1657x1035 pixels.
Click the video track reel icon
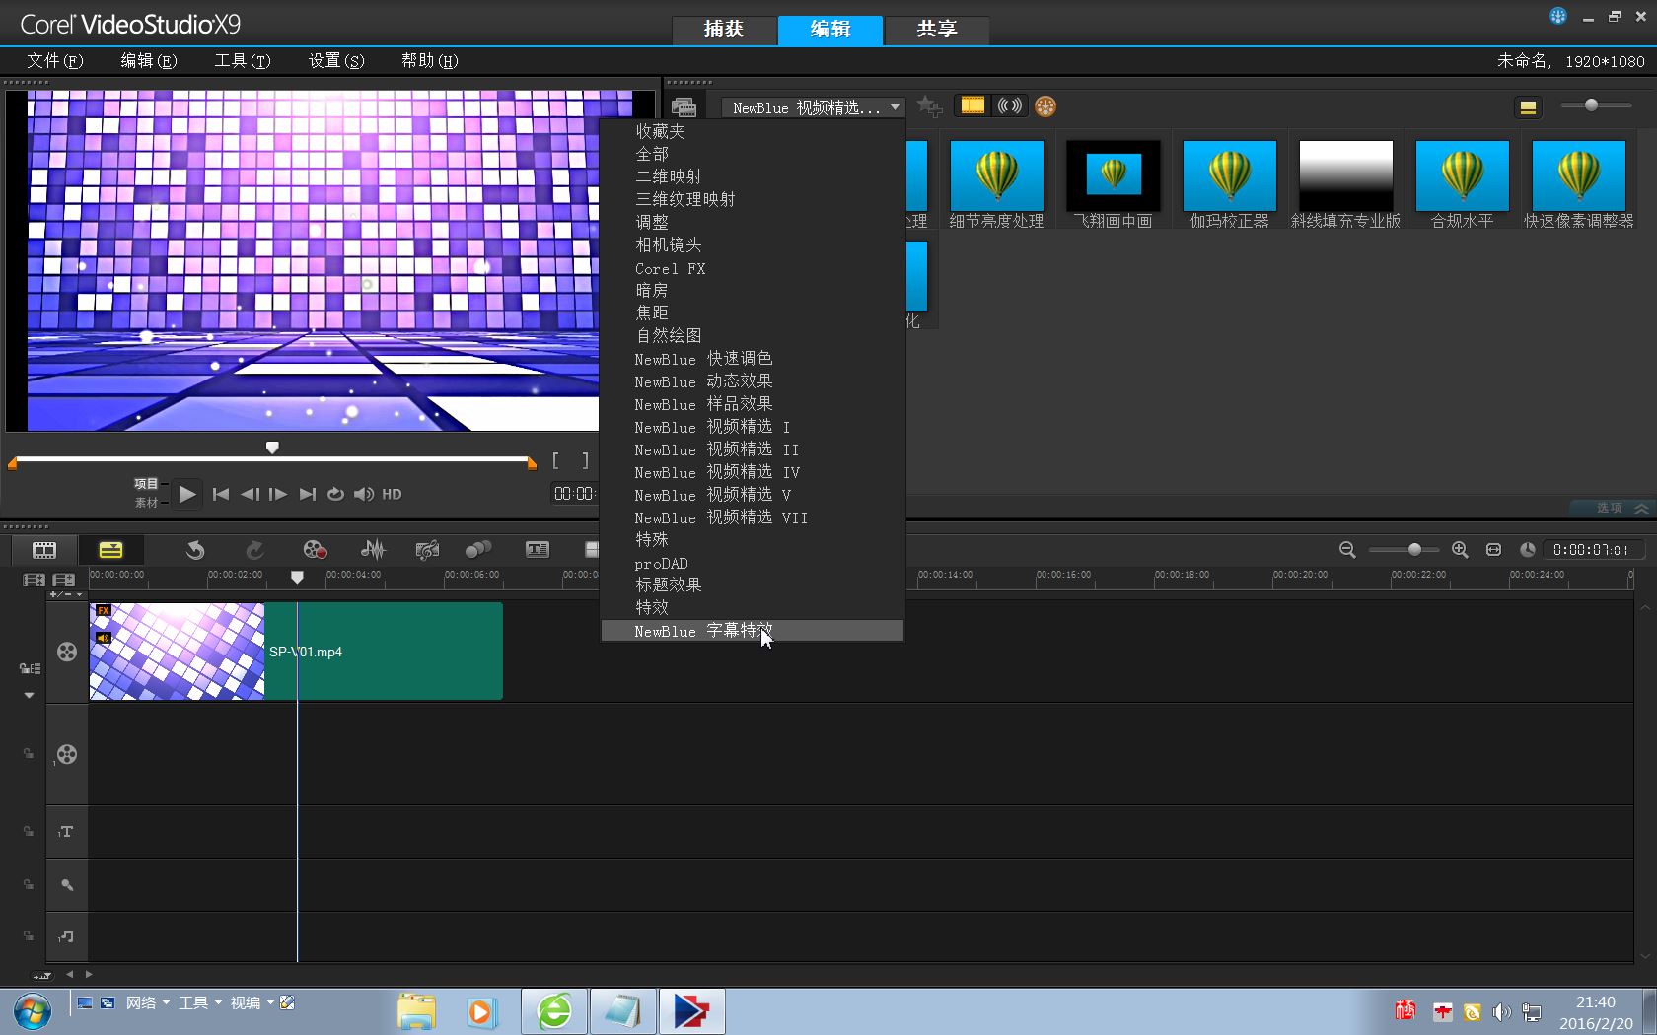[x=67, y=652]
